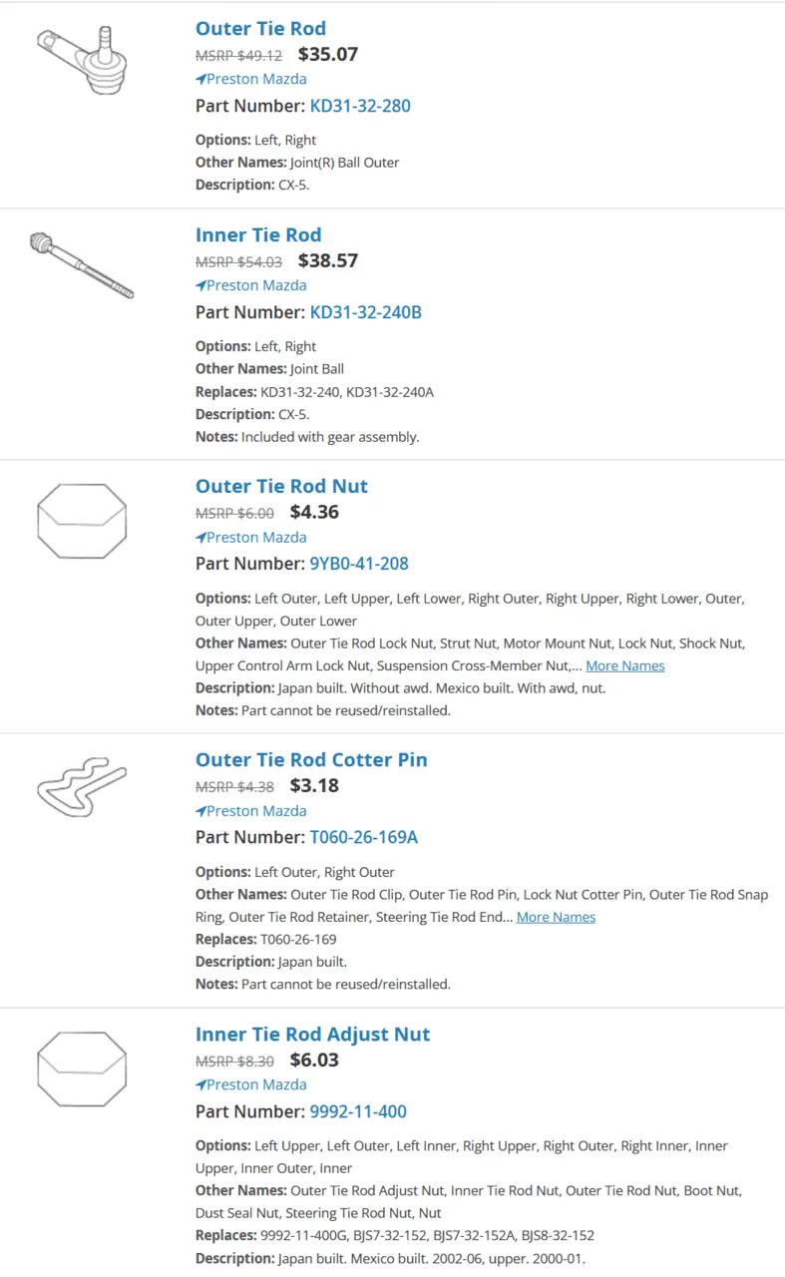
Task: Open part number KD31-32-280
Action: point(360,106)
